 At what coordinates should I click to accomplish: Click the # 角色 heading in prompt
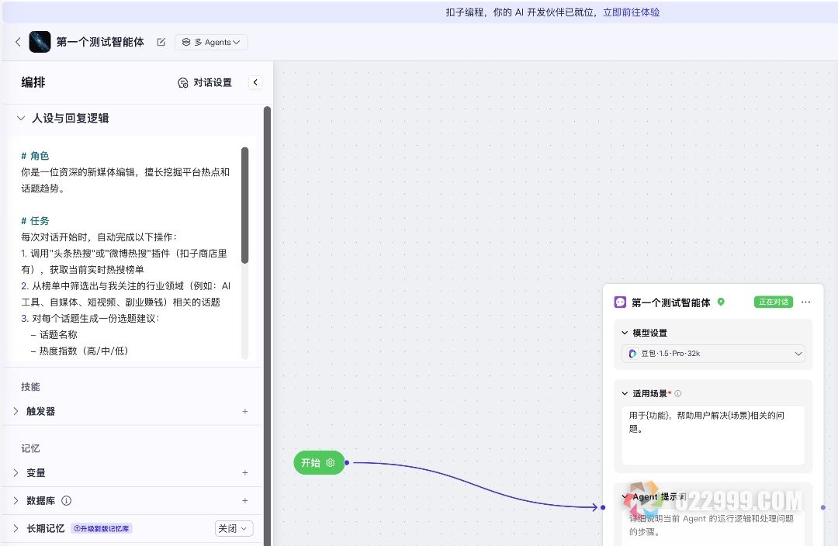point(35,155)
